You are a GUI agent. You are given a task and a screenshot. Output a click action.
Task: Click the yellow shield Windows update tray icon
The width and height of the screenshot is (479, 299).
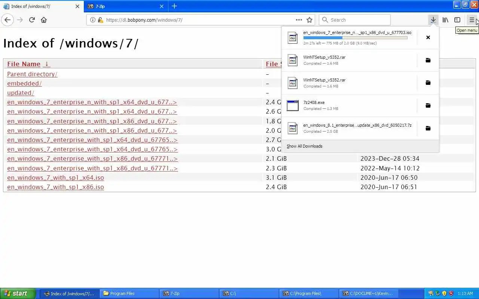tap(444, 293)
